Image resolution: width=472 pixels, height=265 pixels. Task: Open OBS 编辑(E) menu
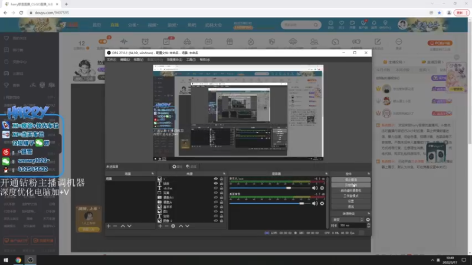tap(125, 59)
